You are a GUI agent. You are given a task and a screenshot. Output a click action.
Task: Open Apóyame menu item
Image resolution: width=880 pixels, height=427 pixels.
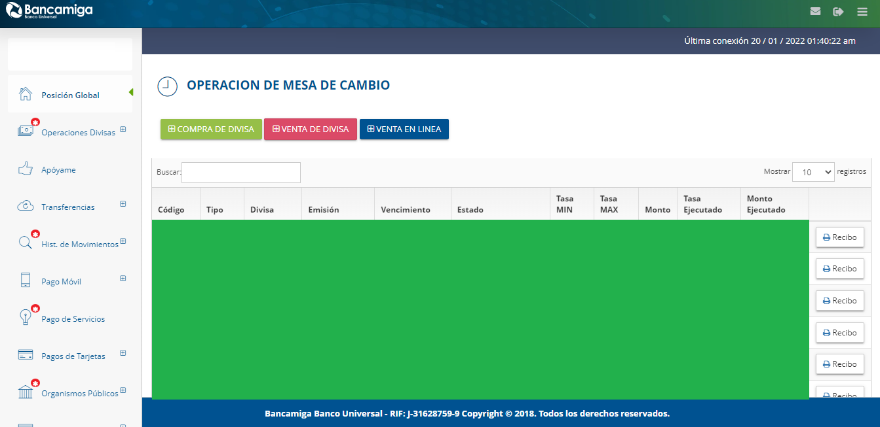click(x=58, y=170)
